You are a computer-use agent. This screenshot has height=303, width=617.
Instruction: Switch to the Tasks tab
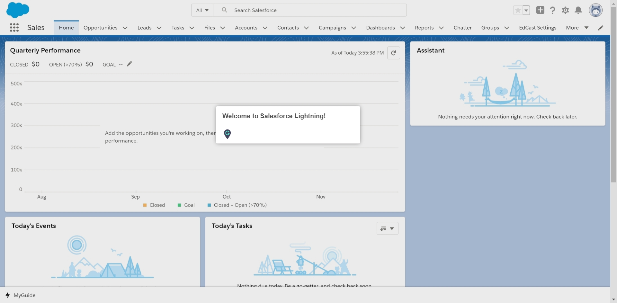178,28
